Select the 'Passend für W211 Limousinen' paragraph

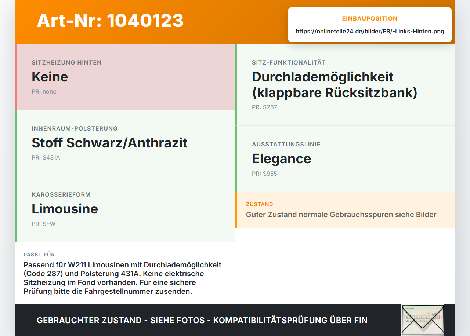point(123,278)
